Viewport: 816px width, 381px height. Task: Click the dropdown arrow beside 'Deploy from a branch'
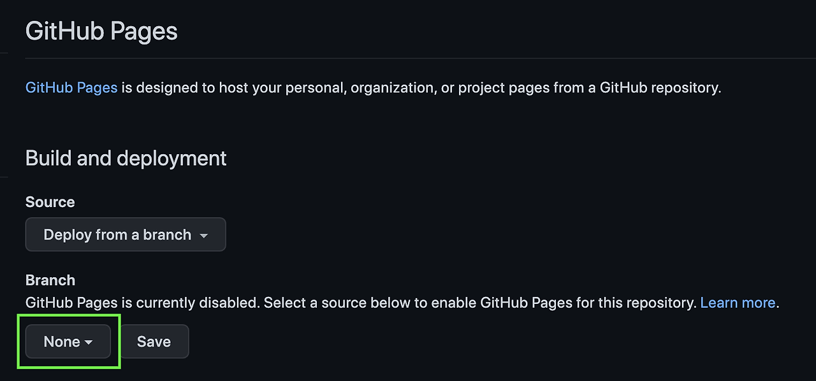204,234
